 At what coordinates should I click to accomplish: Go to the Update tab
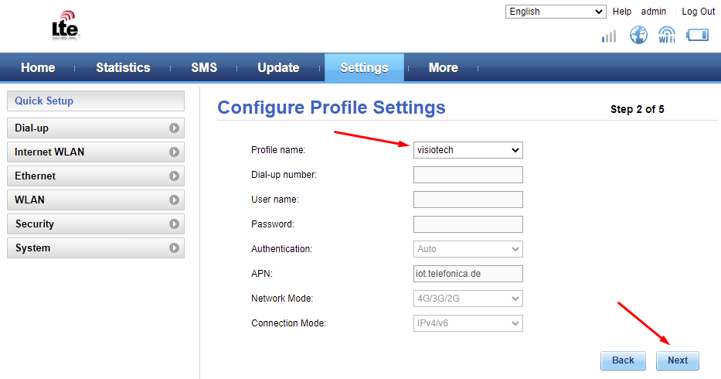(x=278, y=67)
